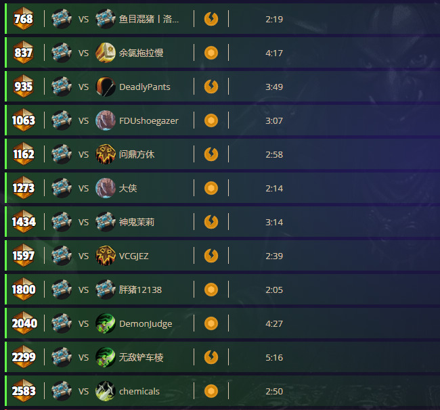Click the player deck icon in the 1434 row
This screenshot has height=410, width=440.
coord(62,222)
